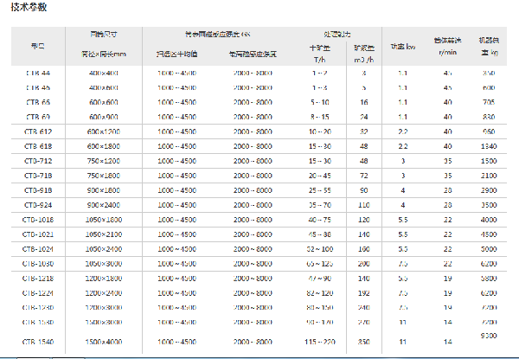Click the CTB-712 model cell
The height and width of the screenshot is (359, 519).
[38, 161]
